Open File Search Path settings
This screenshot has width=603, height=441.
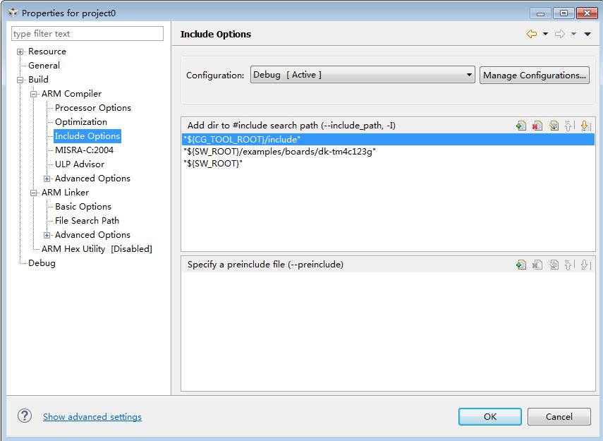point(87,221)
